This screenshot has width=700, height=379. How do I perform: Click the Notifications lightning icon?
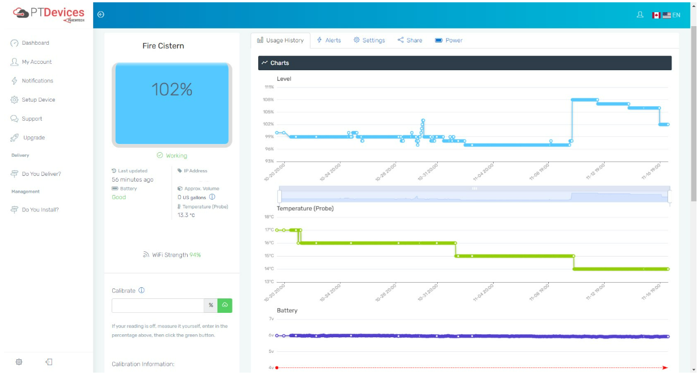click(15, 81)
